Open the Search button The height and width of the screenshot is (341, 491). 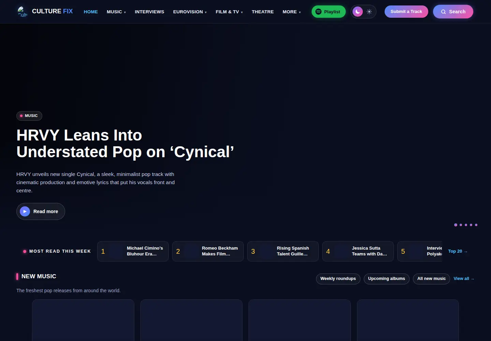click(453, 12)
